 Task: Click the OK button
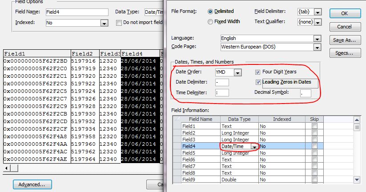click(345, 13)
